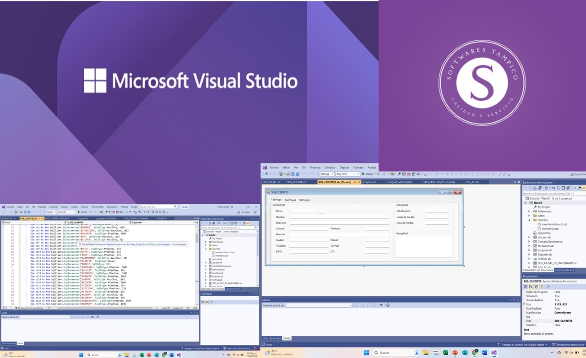
Task: Start debugging with Iniciar in right window
Action: coord(368,174)
